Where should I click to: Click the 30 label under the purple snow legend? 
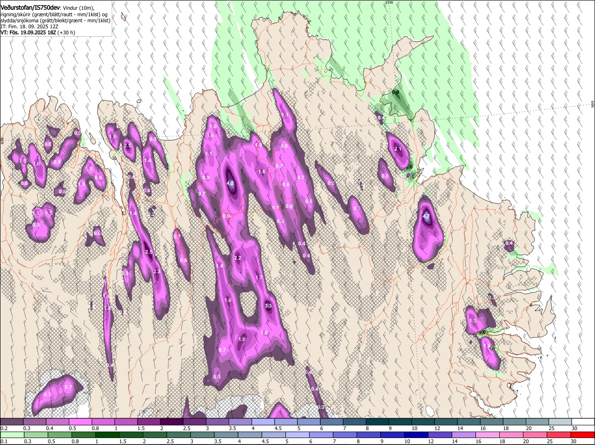click(575, 428)
